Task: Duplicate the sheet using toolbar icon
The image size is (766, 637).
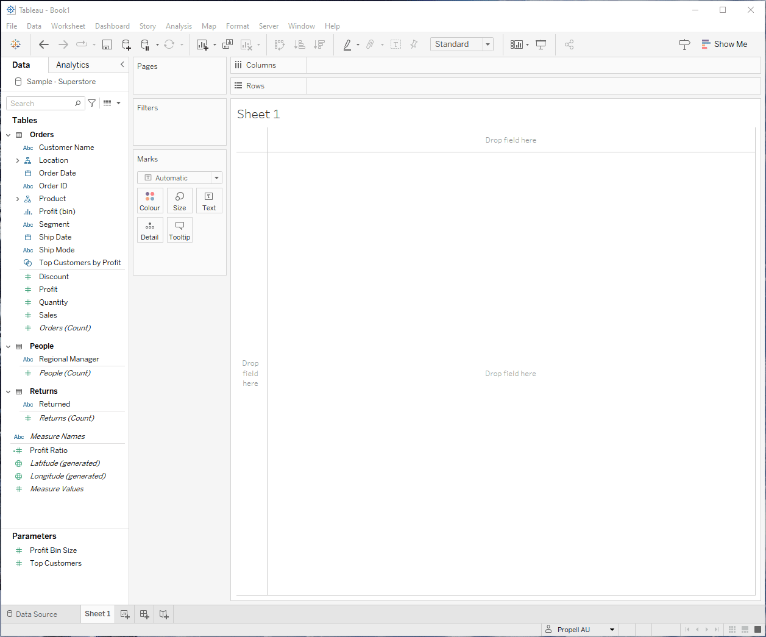Action: [x=227, y=44]
